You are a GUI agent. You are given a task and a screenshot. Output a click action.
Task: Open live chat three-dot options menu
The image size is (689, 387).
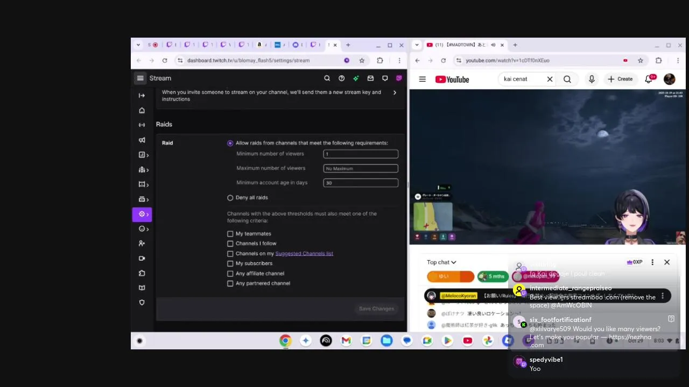pyautogui.click(x=652, y=262)
